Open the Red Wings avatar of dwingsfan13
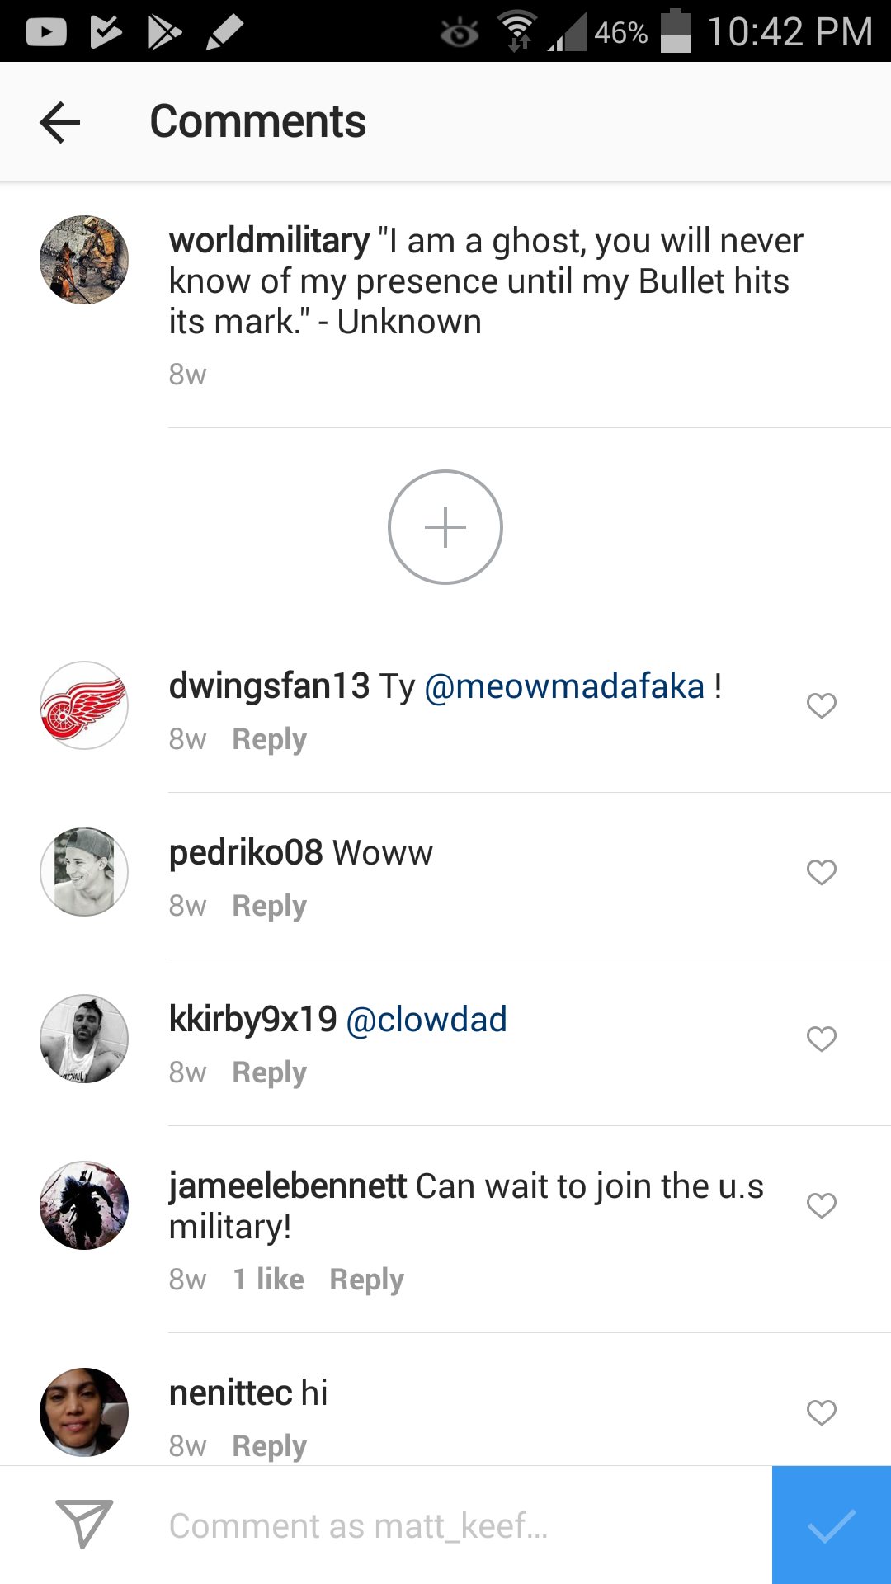Viewport: 891px width, 1584px height. point(84,705)
